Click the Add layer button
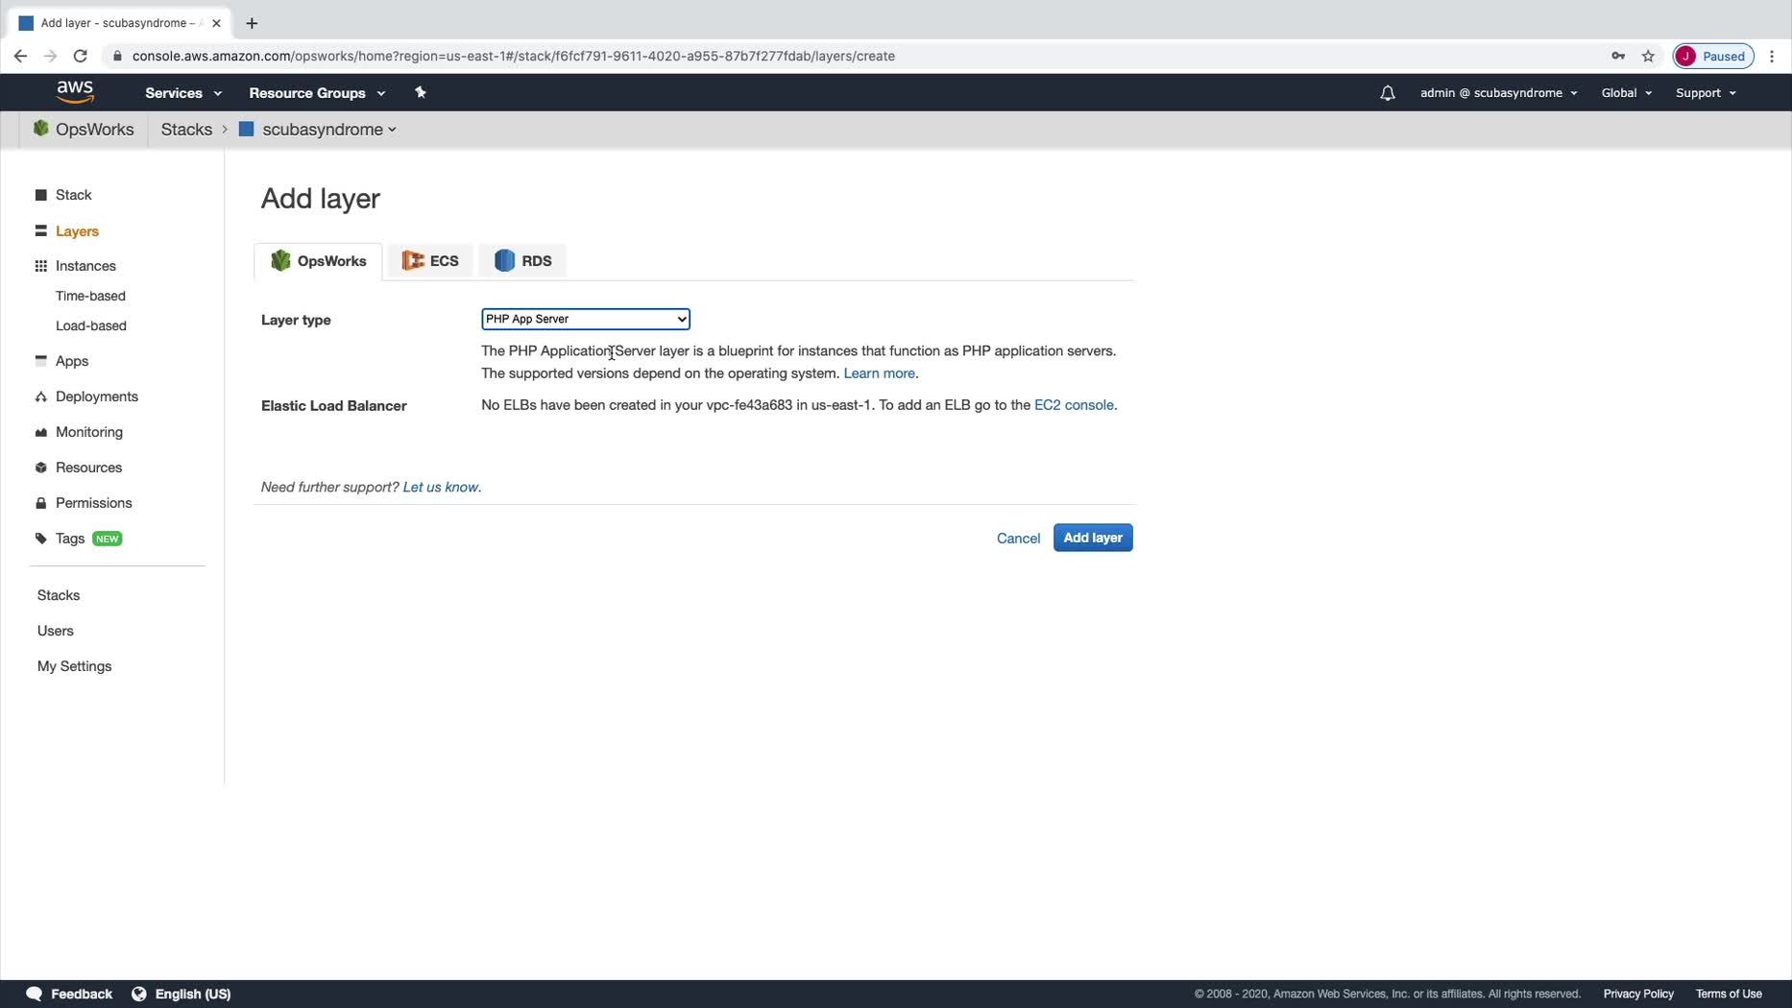Screen dimensions: 1792x1008 (x=1093, y=538)
